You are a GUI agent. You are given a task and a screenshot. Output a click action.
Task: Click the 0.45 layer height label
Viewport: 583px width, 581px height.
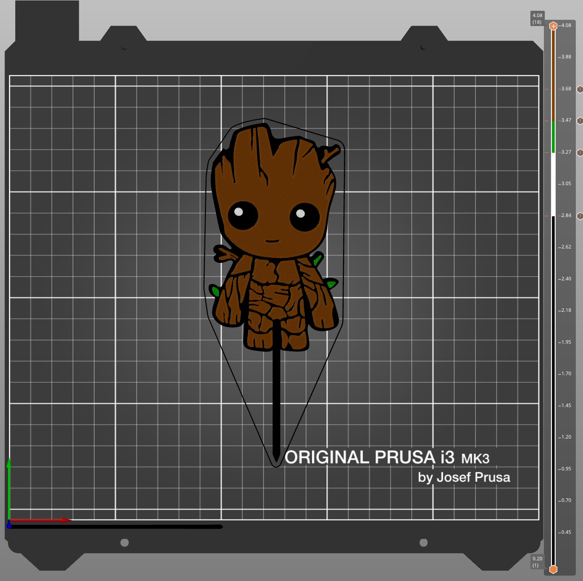[565, 532]
